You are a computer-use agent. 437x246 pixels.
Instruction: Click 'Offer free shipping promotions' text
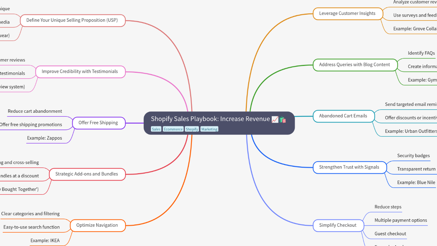click(x=31, y=124)
